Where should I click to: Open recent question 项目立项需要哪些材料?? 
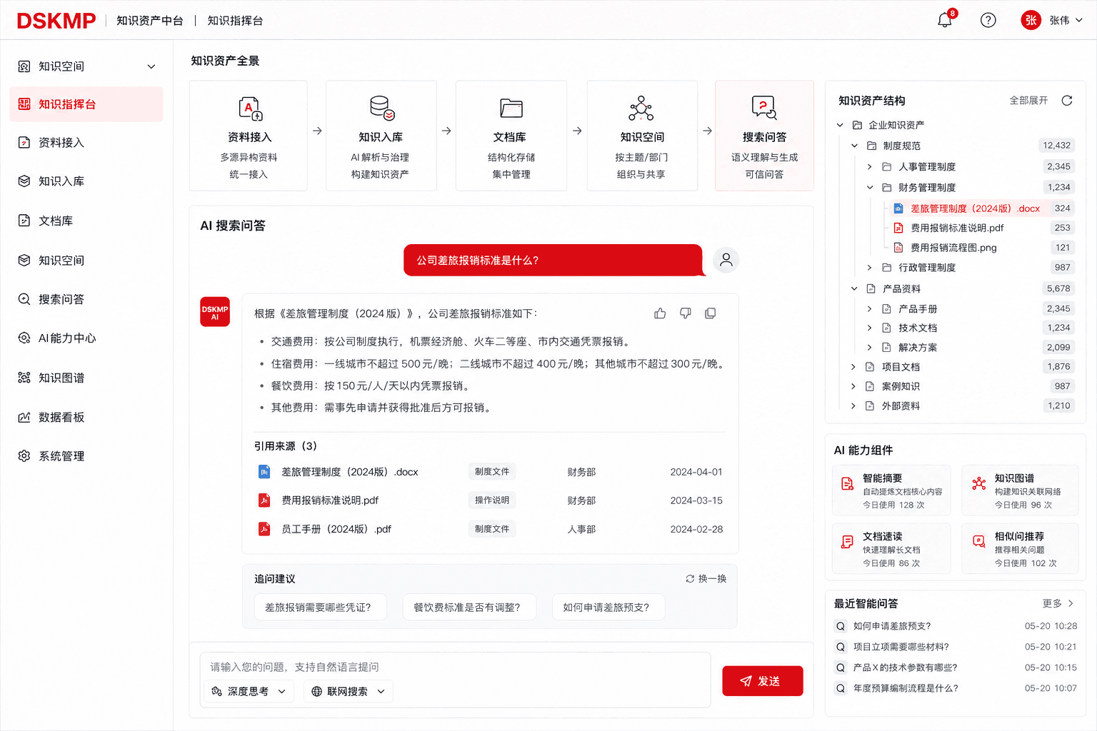(x=901, y=647)
